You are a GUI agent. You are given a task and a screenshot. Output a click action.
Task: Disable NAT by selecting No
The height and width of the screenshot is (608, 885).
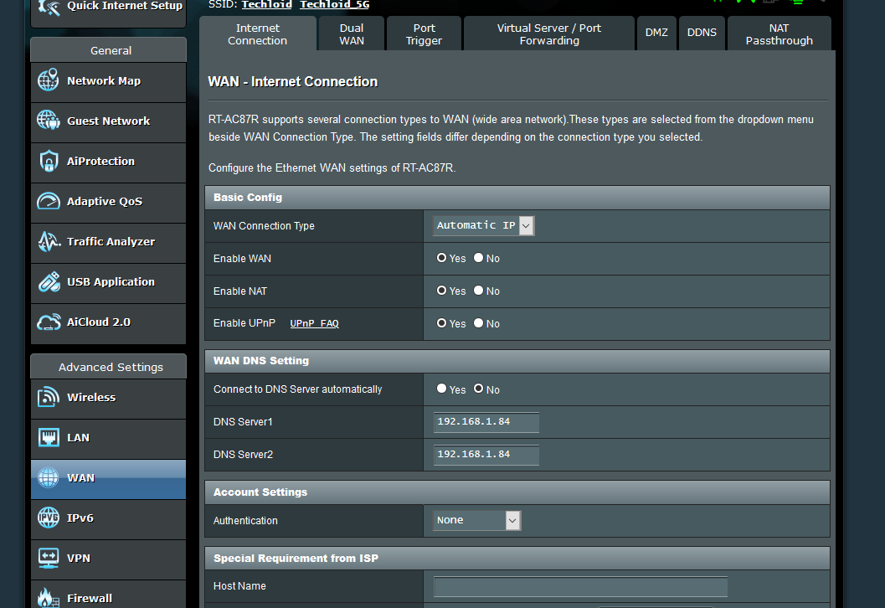point(479,291)
